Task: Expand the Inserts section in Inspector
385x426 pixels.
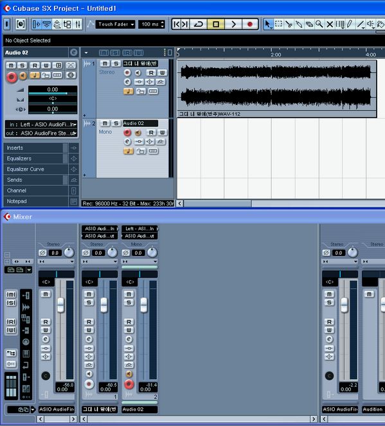Action: 35,148
